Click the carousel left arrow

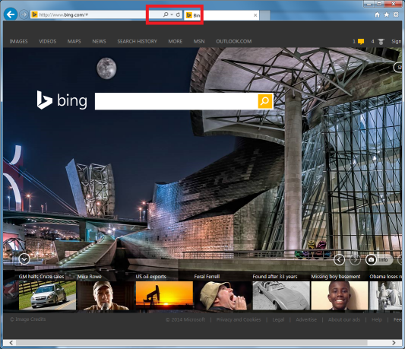point(11,292)
